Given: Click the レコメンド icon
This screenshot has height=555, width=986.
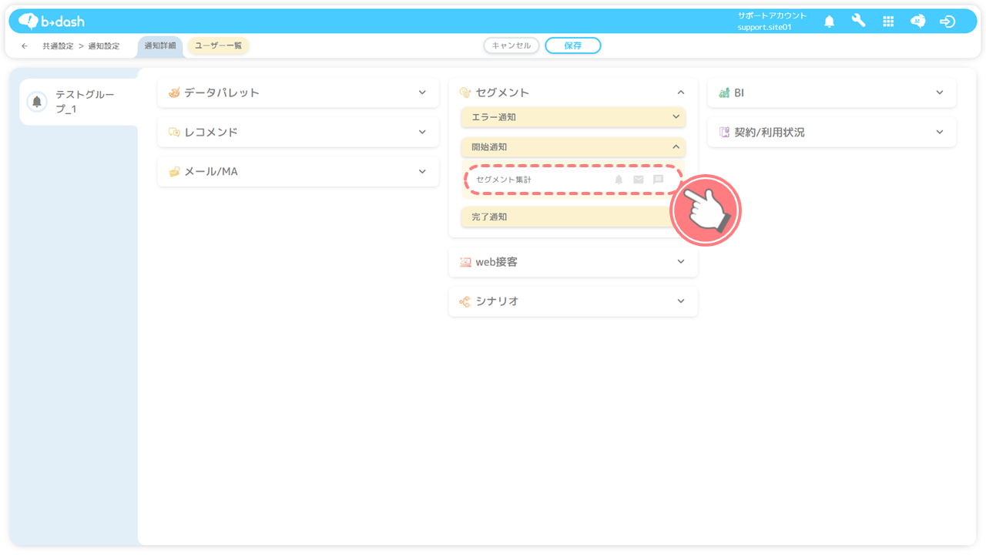Looking at the screenshot, I should coord(174,132).
